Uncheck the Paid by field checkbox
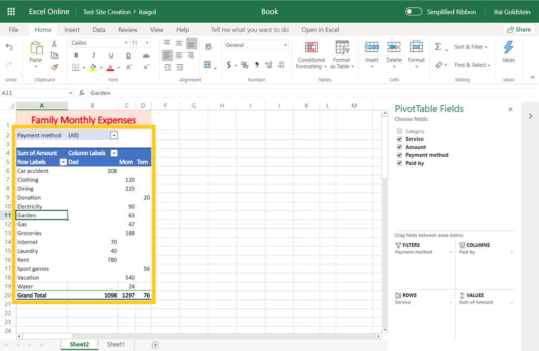539x351 pixels. 399,163
